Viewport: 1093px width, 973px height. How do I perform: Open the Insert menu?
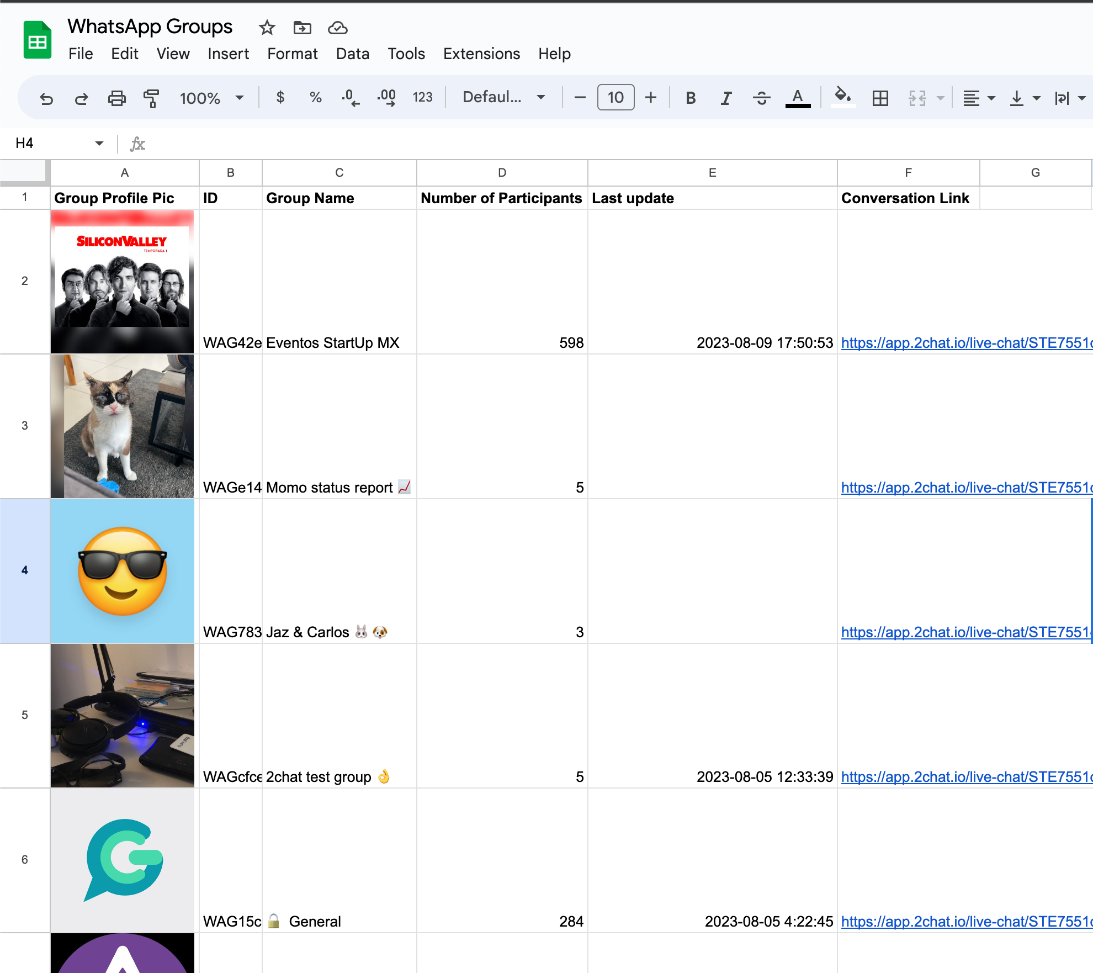coord(228,54)
